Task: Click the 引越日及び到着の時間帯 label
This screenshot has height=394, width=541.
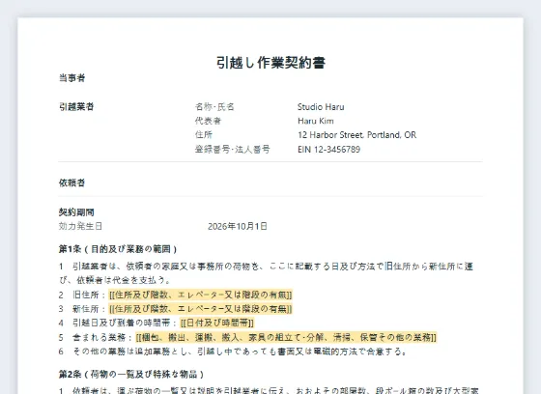Action: (122, 323)
